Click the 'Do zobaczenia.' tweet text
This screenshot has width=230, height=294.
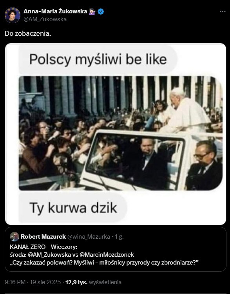pos(28,34)
